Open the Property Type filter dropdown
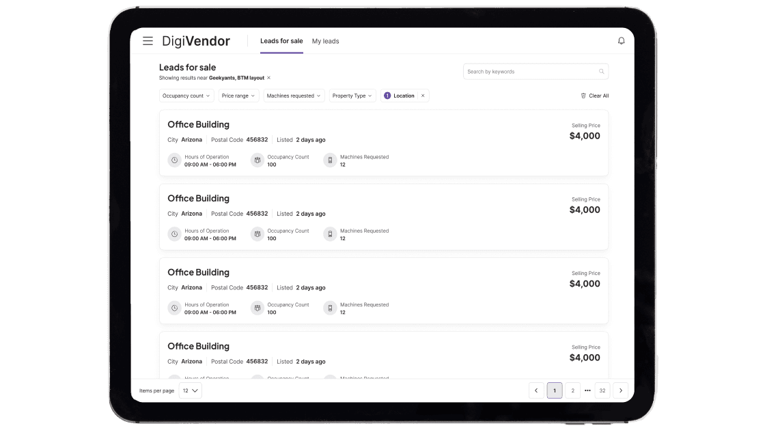Viewport: 765px width, 430px height. coord(352,96)
